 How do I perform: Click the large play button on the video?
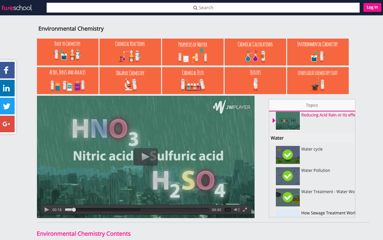[145, 157]
